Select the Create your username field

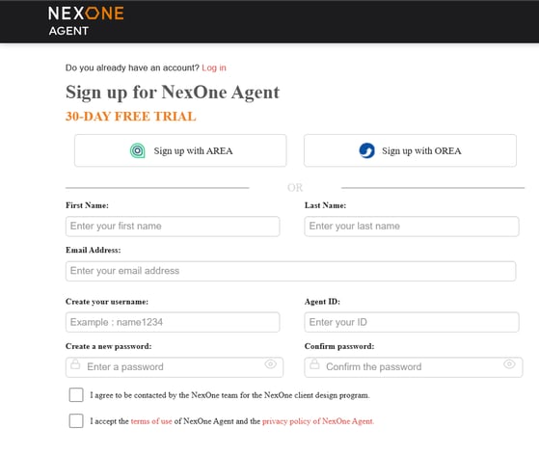[x=173, y=322]
